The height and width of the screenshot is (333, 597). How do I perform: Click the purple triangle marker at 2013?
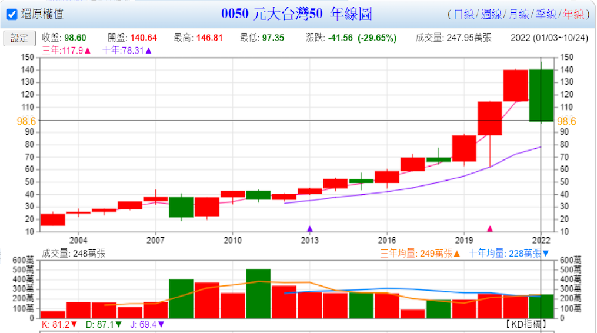click(x=310, y=229)
